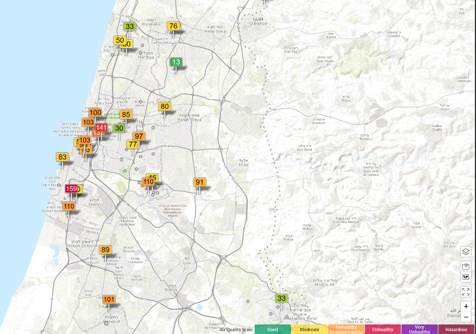Image resolution: width=476 pixels, height=334 pixels.
Task: Select the green 13 station marker
Action: tap(176, 62)
